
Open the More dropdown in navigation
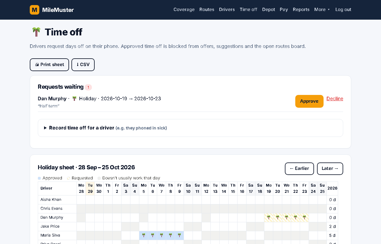[x=322, y=10]
